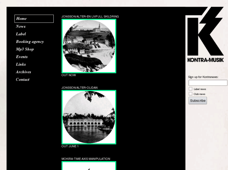
Task: Click the 'JONSSON/ALTER-EN LIVFULL SKILDRING' title
Action: (x=90, y=17)
